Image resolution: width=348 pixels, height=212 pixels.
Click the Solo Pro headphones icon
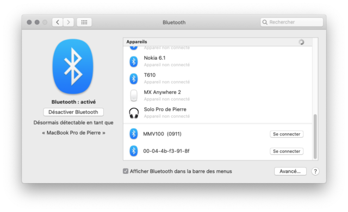pos(134,113)
